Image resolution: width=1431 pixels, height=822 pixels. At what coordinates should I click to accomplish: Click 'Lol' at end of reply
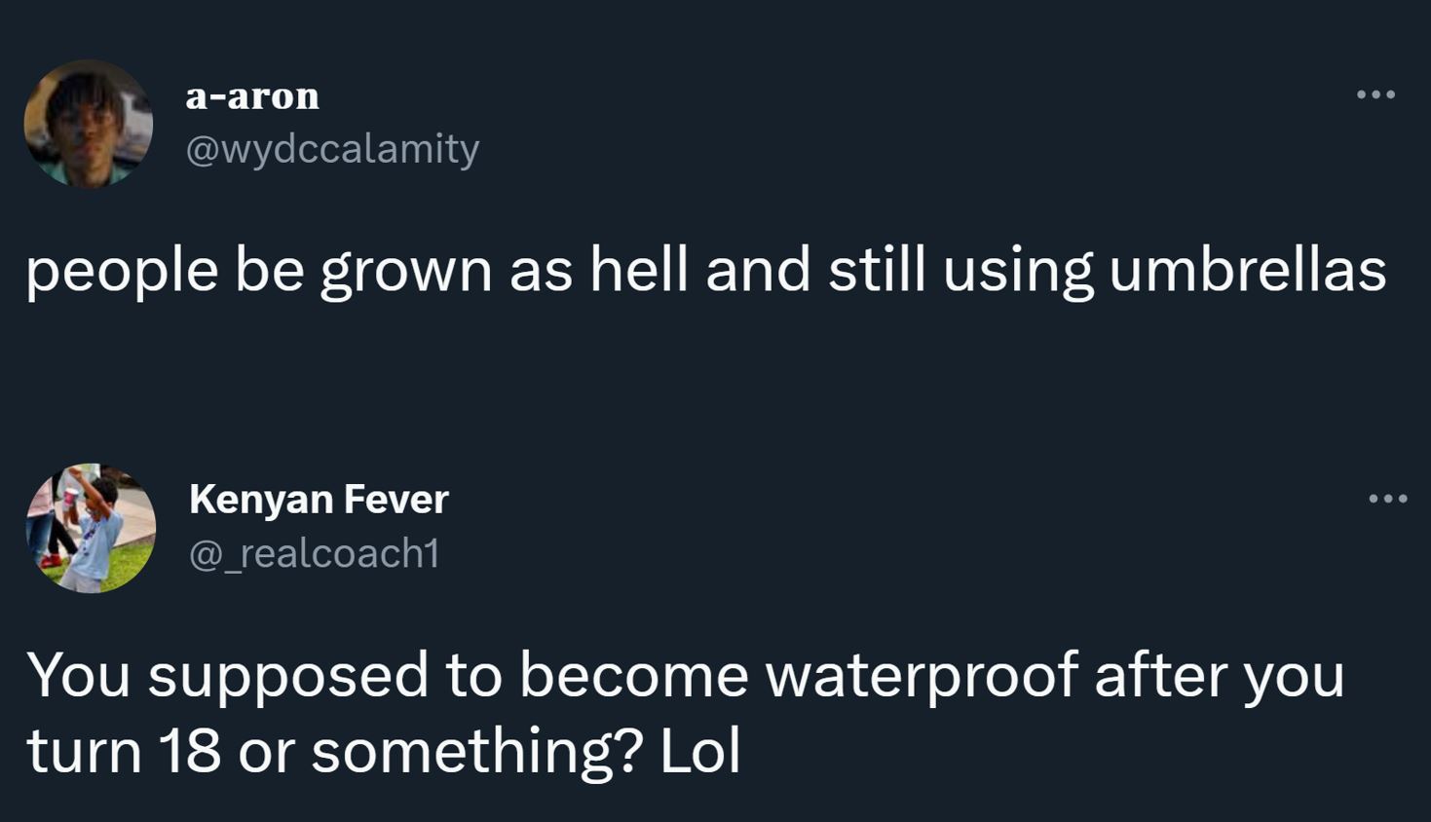[x=700, y=751]
